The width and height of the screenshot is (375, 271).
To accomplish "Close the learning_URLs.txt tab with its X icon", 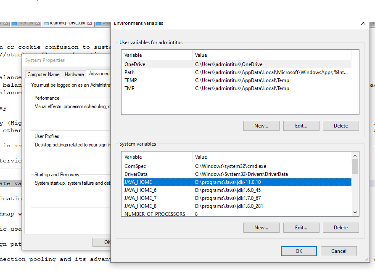I will (x=90, y=23).
